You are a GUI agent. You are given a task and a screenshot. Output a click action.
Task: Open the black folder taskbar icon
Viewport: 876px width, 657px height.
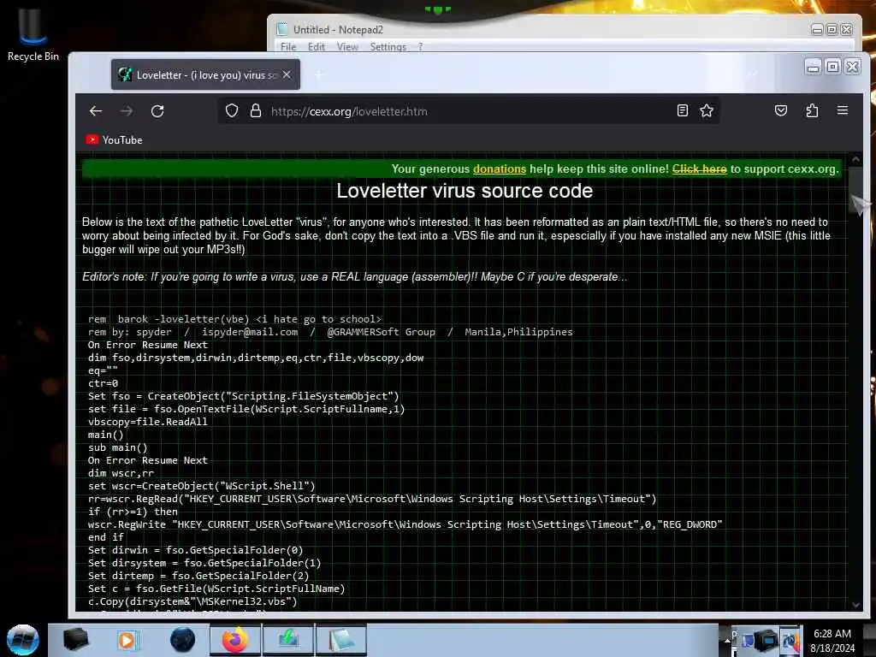(x=76, y=640)
